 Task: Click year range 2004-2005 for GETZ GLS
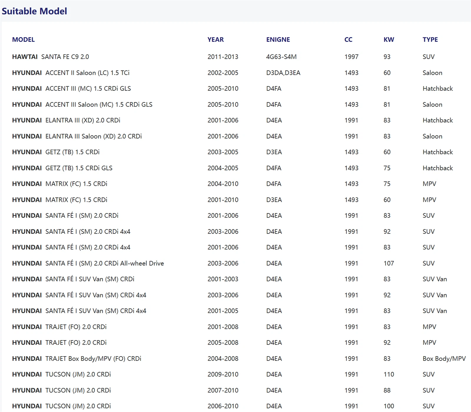[223, 168]
